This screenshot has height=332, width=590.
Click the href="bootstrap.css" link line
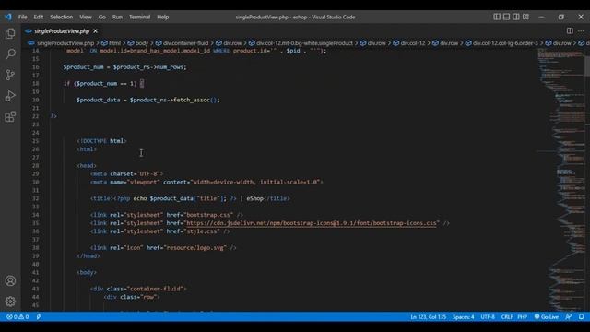click(x=167, y=215)
